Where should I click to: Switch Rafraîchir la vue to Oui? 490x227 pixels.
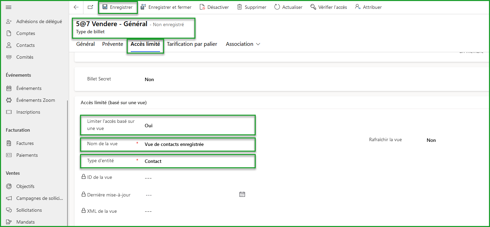pyautogui.click(x=431, y=140)
